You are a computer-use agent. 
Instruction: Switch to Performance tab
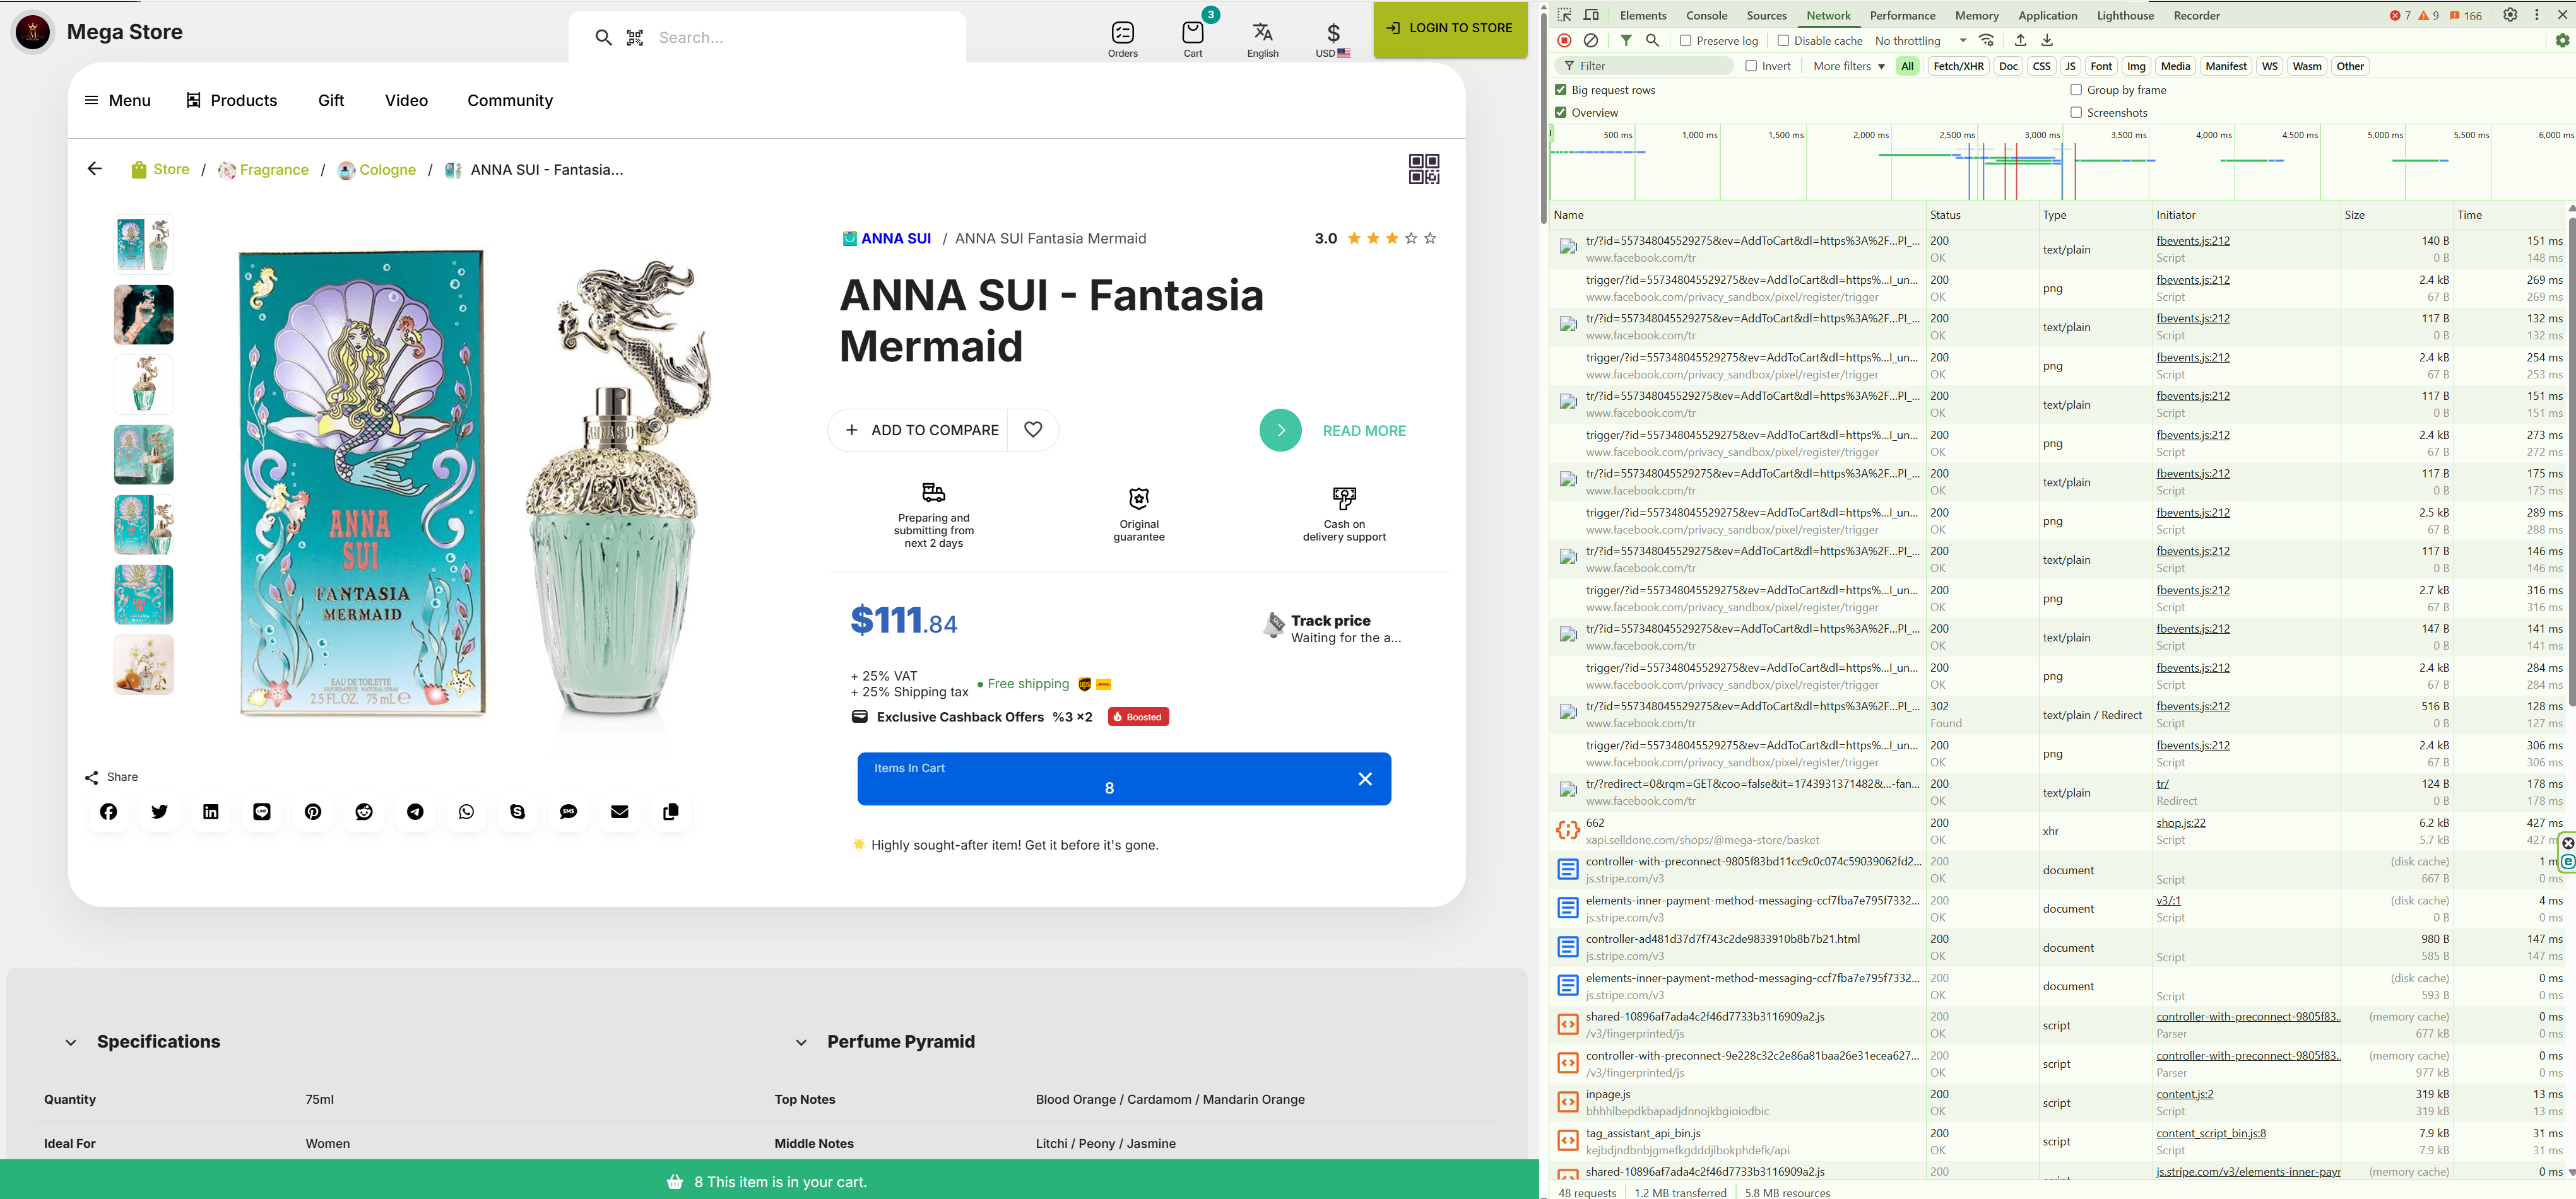pyautogui.click(x=1902, y=15)
